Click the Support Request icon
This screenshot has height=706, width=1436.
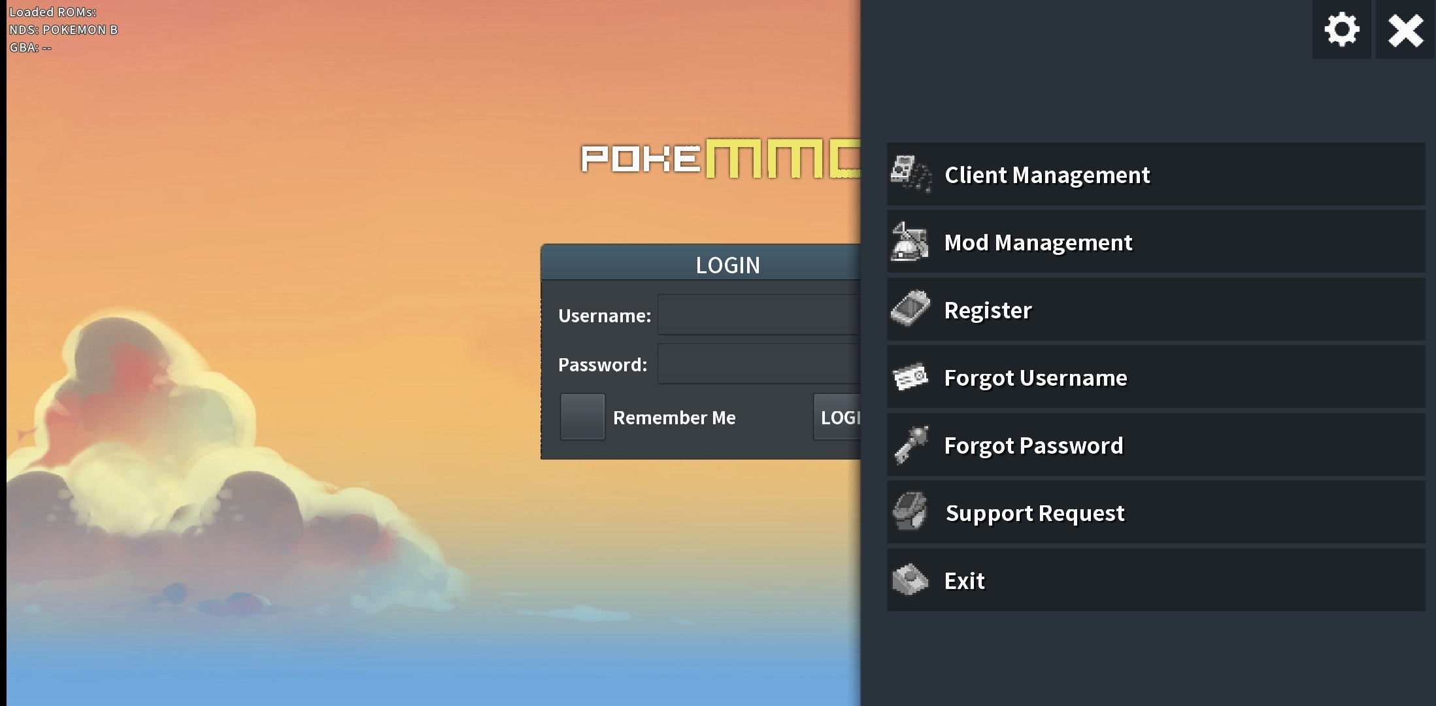[x=910, y=512]
